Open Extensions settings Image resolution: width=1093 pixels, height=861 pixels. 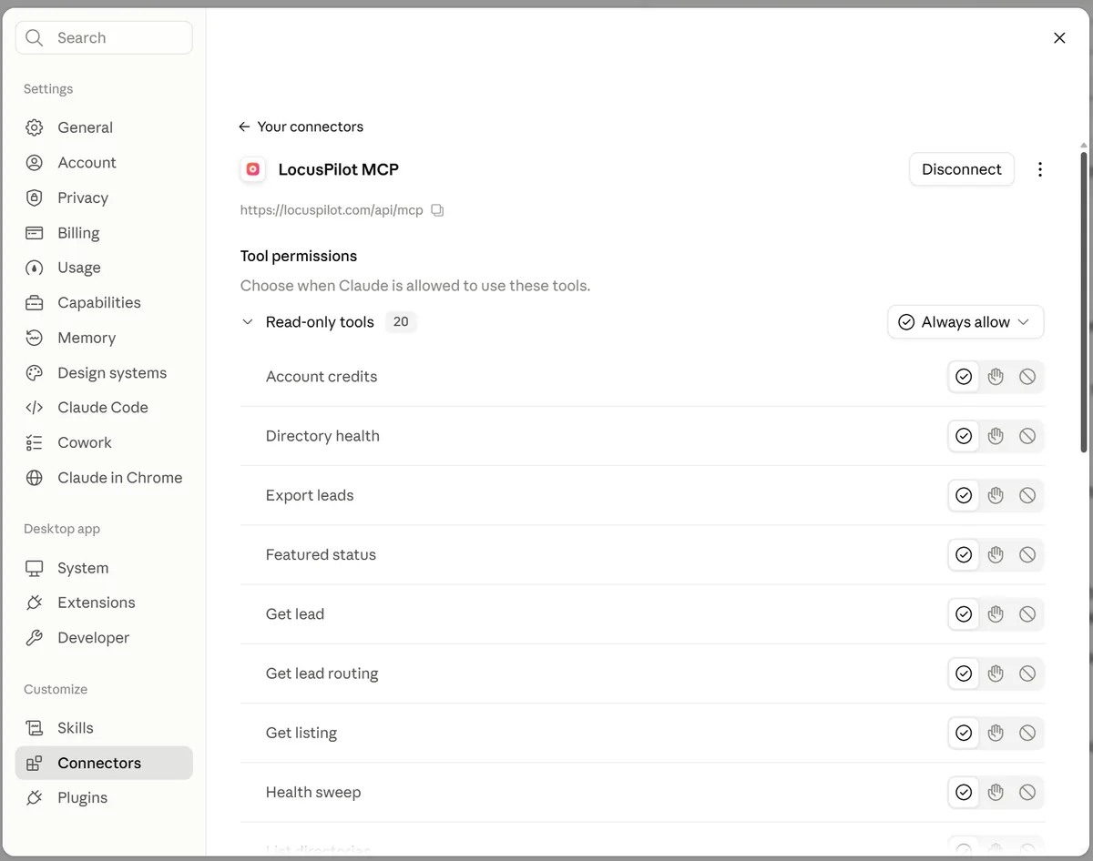click(104, 603)
